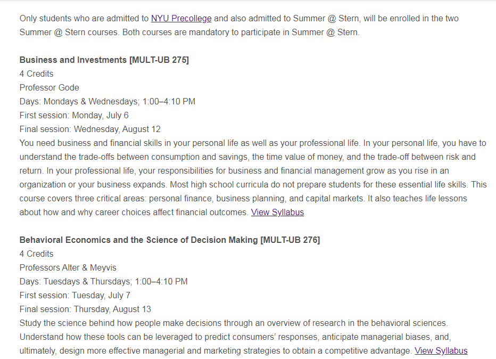The image size is (496, 359).
Task: Click the First session Tuesday, July 7 text
Action: point(75,296)
